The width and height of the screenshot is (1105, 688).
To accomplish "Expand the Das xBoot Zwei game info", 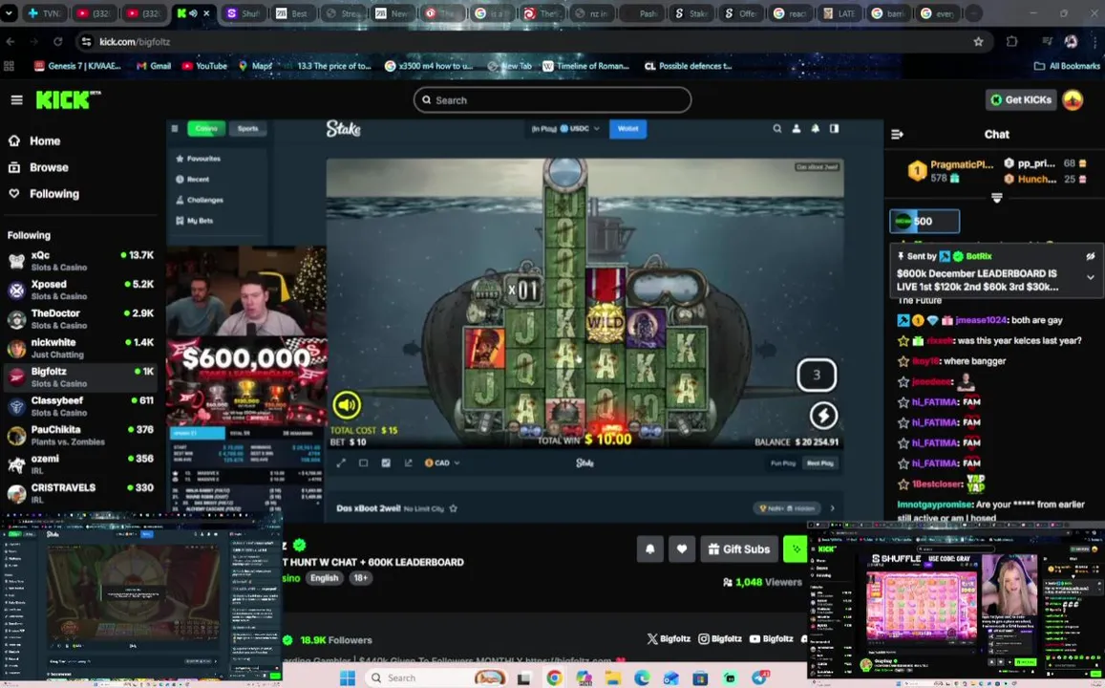I will [832, 508].
